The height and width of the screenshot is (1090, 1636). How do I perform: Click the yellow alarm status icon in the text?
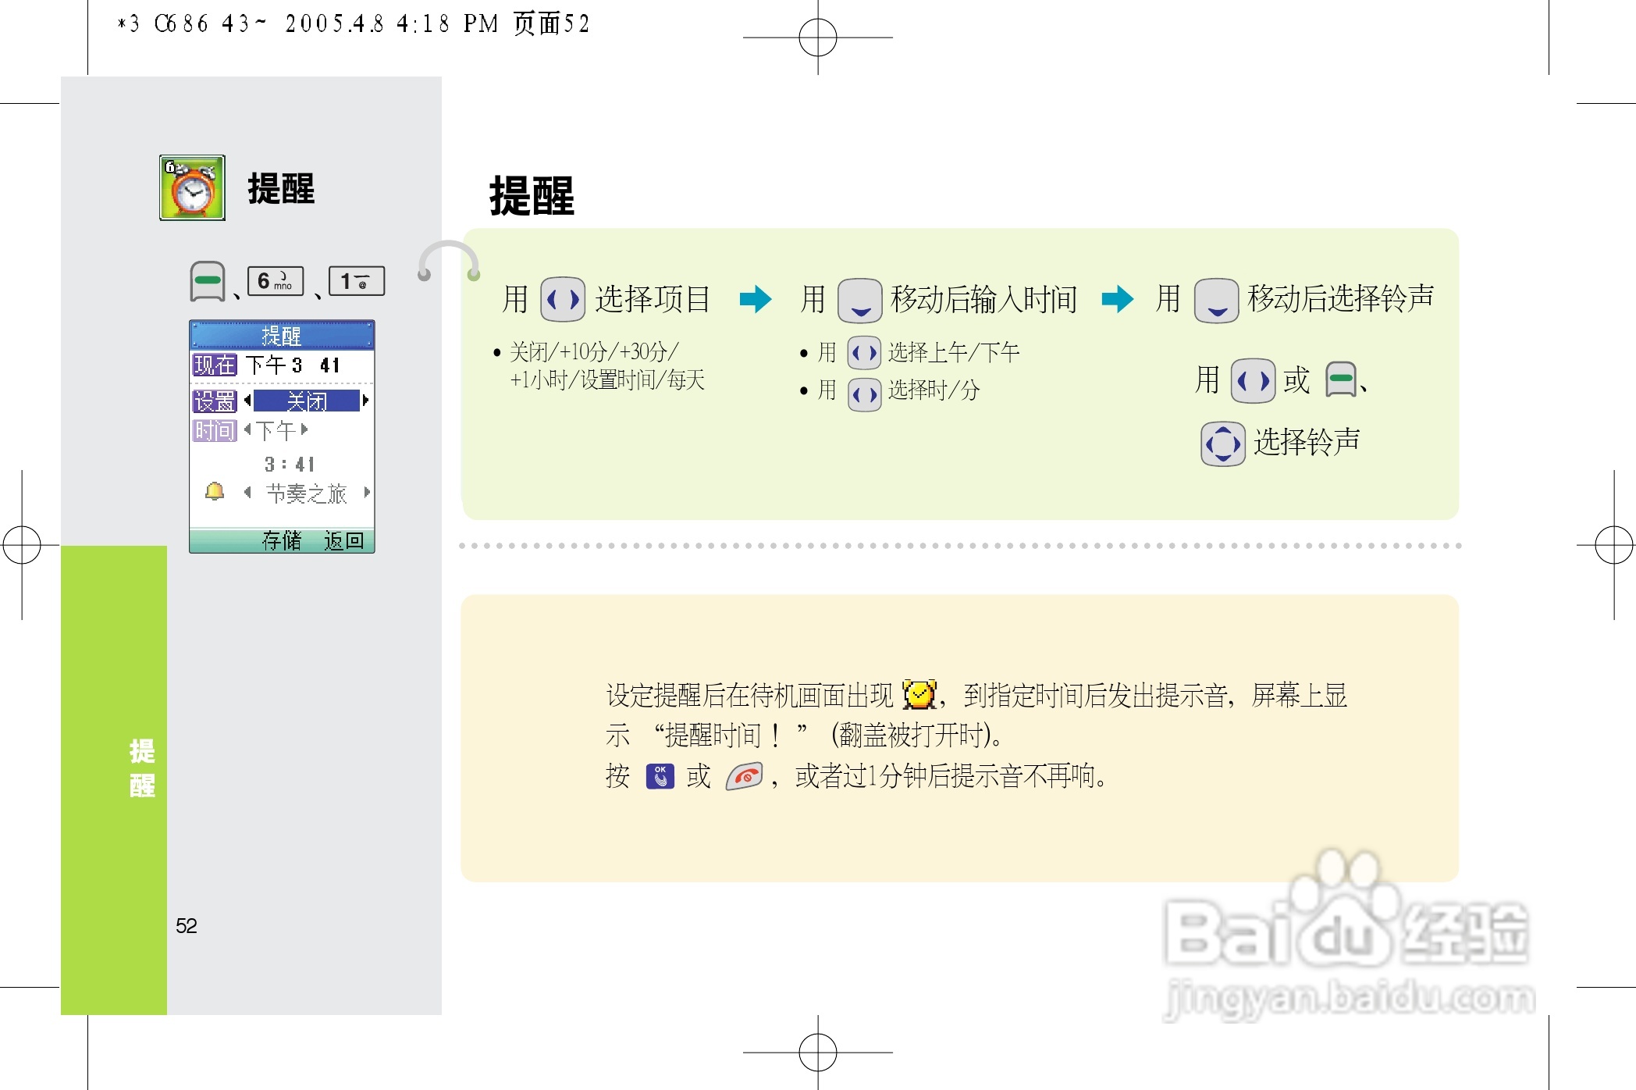point(919,694)
